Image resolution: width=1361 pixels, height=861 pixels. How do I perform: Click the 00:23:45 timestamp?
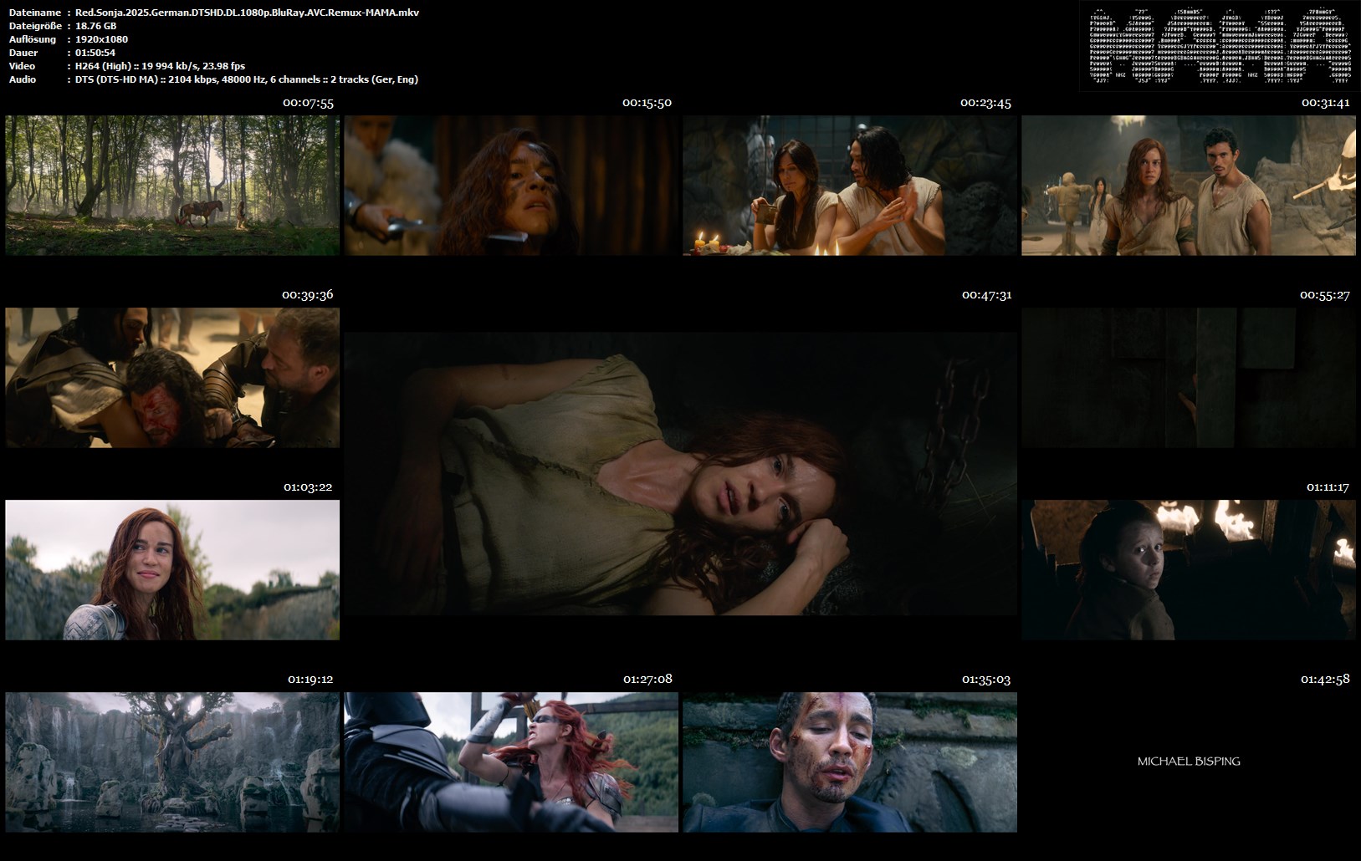click(x=985, y=103)
